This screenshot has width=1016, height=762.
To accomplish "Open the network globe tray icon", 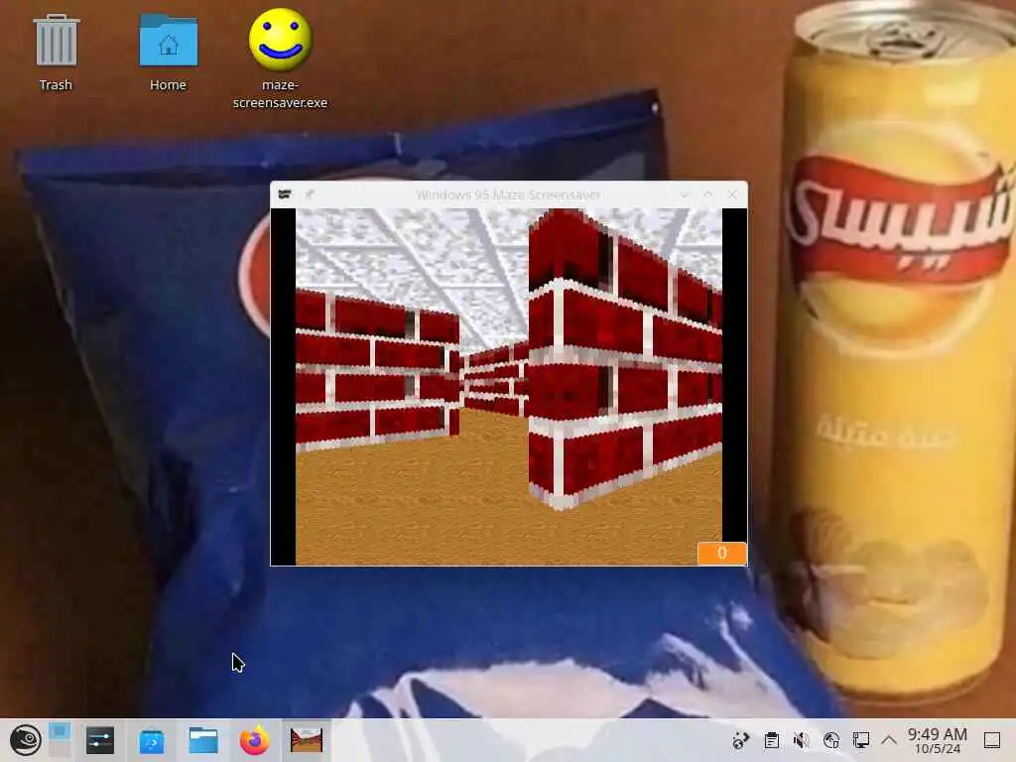I will click(x=831, y=740).
